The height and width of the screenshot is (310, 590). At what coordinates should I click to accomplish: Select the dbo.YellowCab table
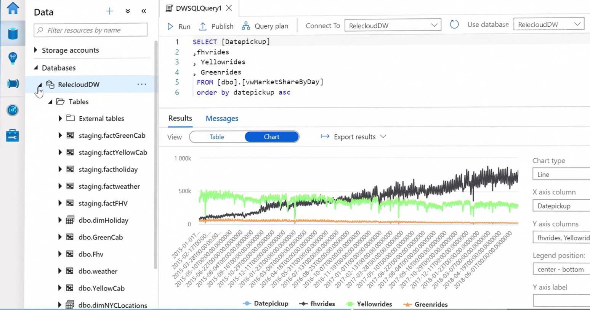(101, 288)
